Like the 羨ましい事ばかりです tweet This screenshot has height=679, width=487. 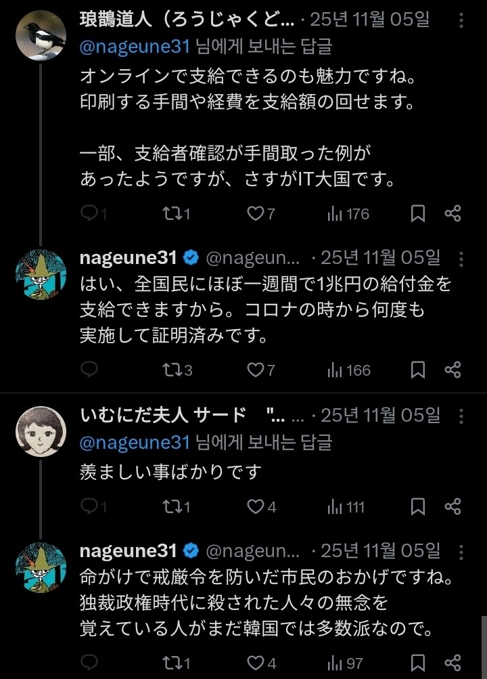point(254,506)
